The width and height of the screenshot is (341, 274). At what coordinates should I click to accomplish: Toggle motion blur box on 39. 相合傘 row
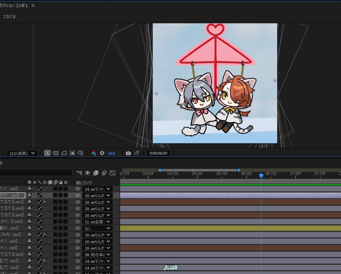pos(55,254)
